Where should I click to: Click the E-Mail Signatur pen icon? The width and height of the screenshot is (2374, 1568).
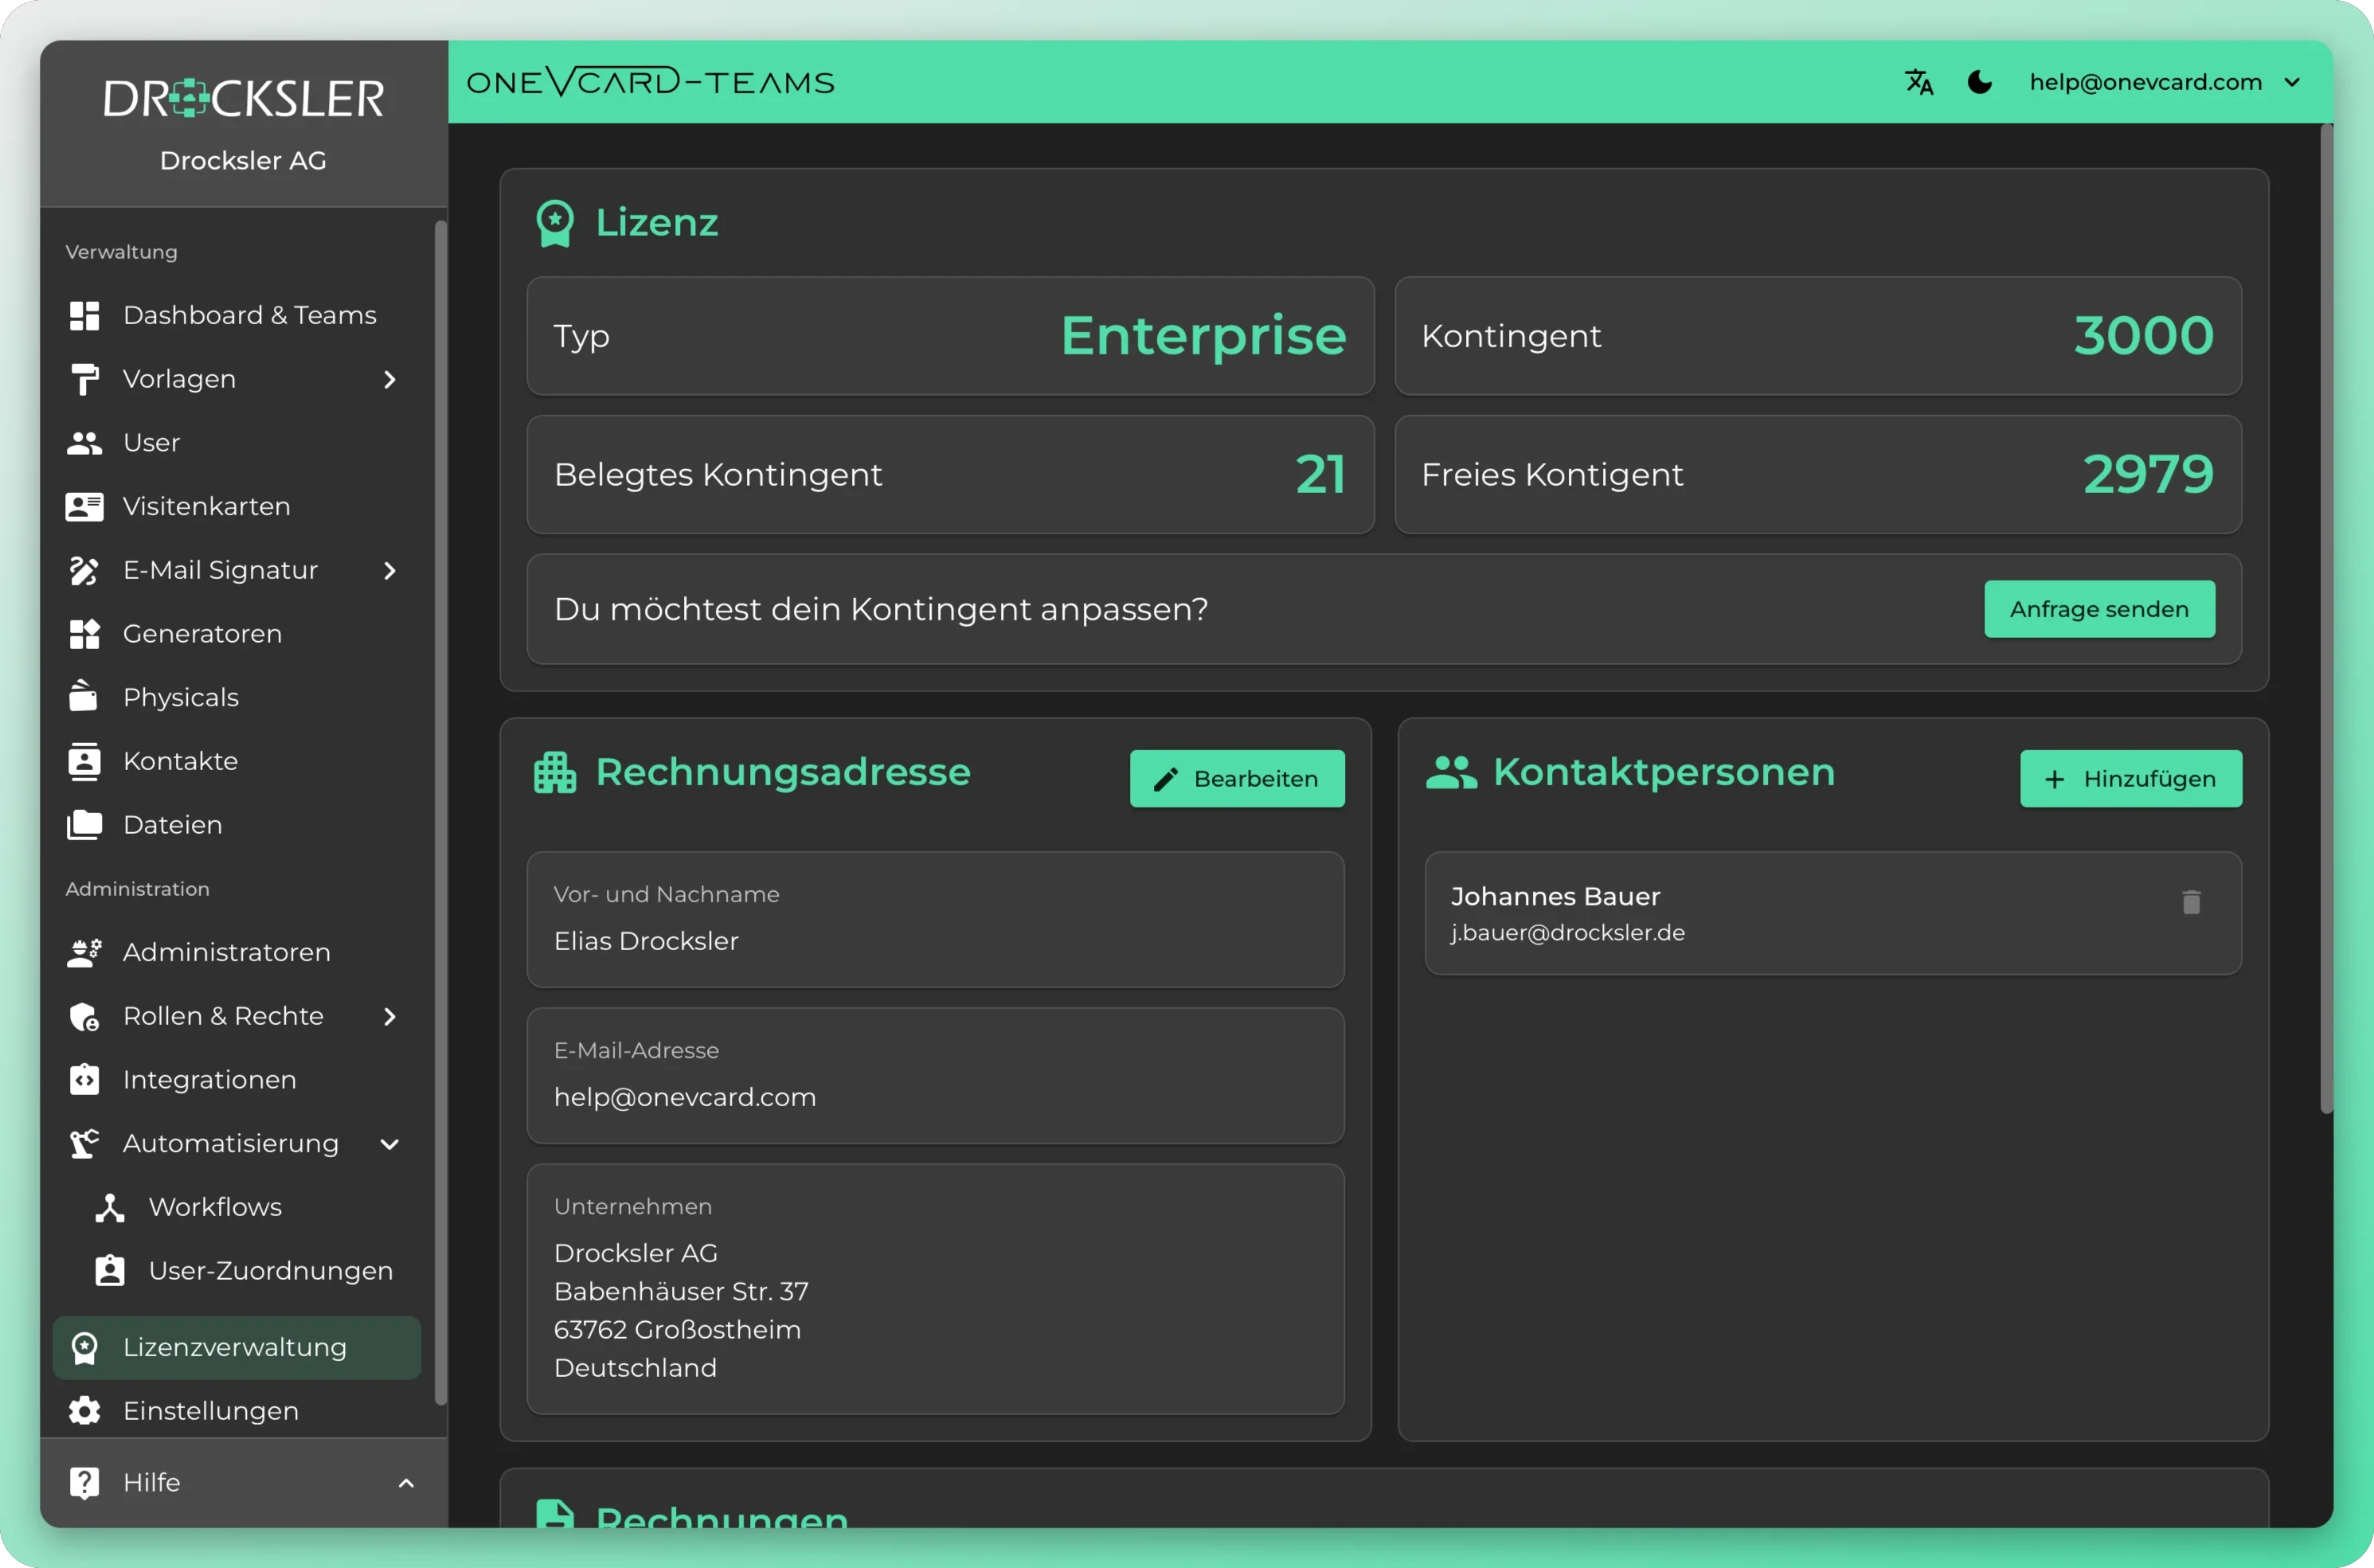coord(85,570)
